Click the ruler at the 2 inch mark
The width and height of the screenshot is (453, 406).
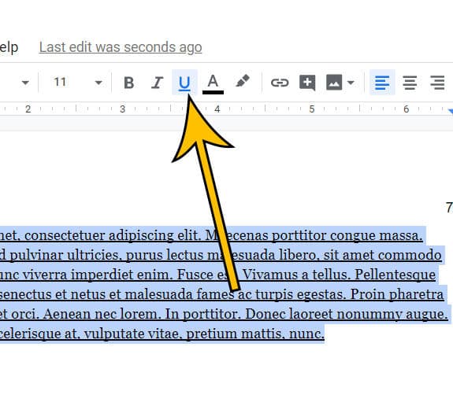[x=28, y=109]
